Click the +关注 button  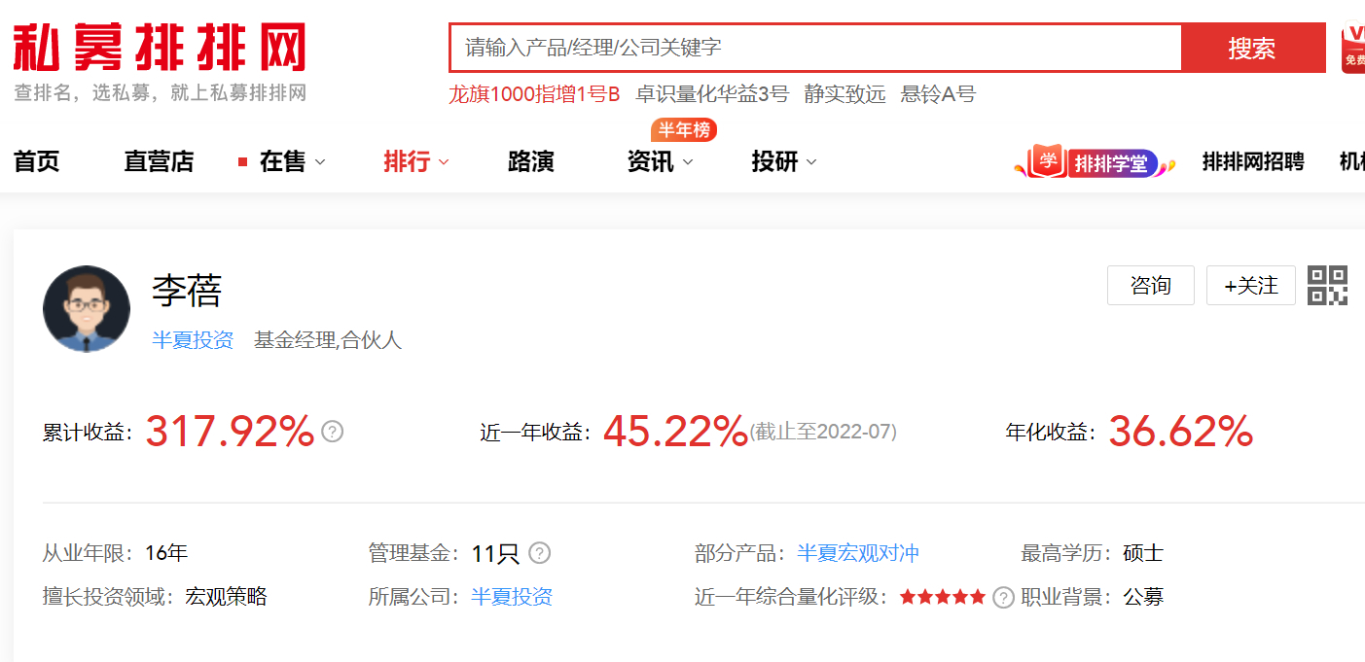(1251, 285)
